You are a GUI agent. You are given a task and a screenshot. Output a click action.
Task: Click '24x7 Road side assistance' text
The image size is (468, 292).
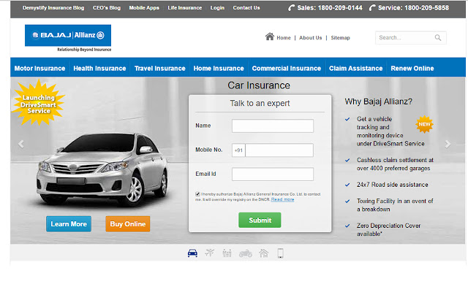click(393, 185)
